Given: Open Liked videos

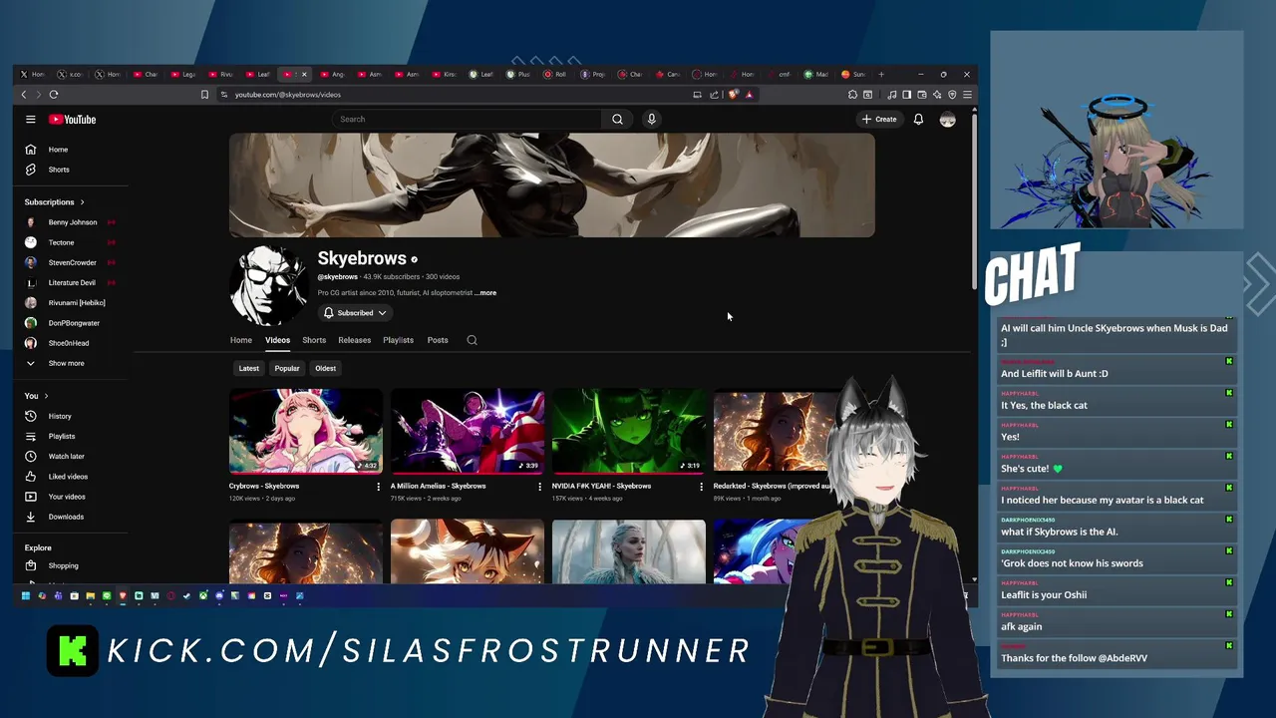Looking at the screenshot, I should click(70, 477).
